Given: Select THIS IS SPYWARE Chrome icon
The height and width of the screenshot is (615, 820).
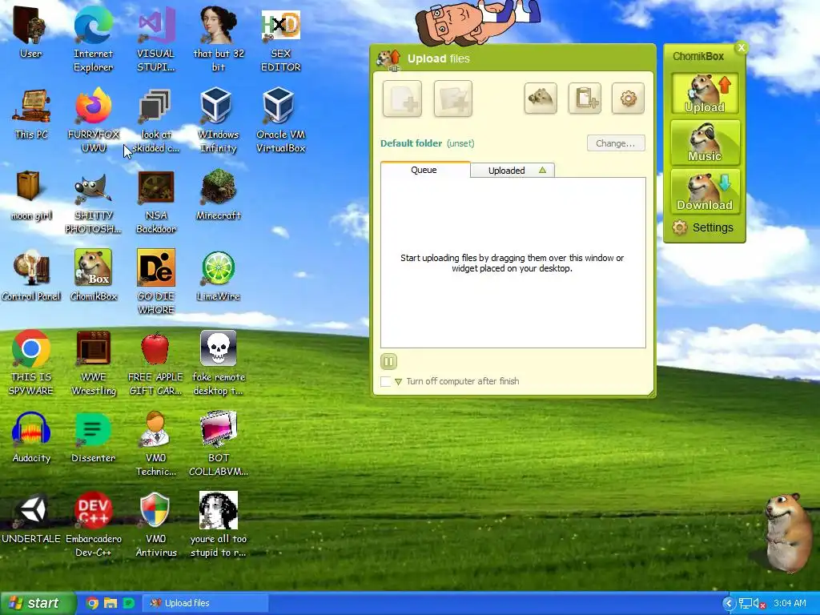Looking at the screenshot, I should [x=31, y=363].
